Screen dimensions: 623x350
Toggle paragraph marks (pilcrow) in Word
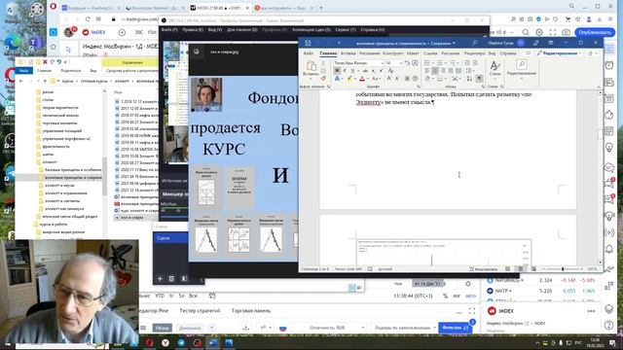pyautogui.click(x=480, y=79)
